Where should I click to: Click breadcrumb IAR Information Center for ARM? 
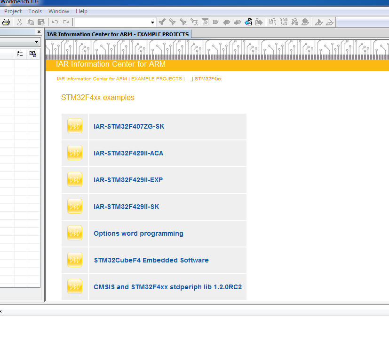(x=92, y=79)
